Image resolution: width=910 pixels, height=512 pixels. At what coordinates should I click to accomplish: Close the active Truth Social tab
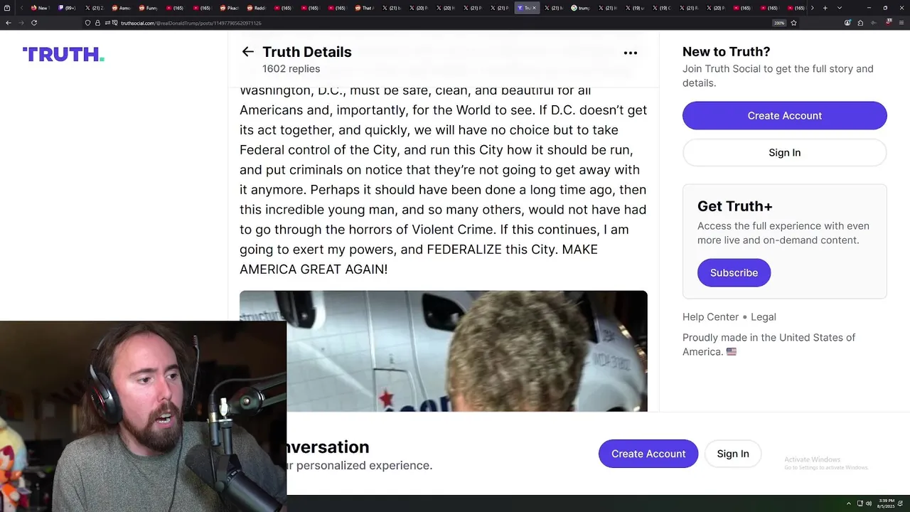click(x=534, y=8)
